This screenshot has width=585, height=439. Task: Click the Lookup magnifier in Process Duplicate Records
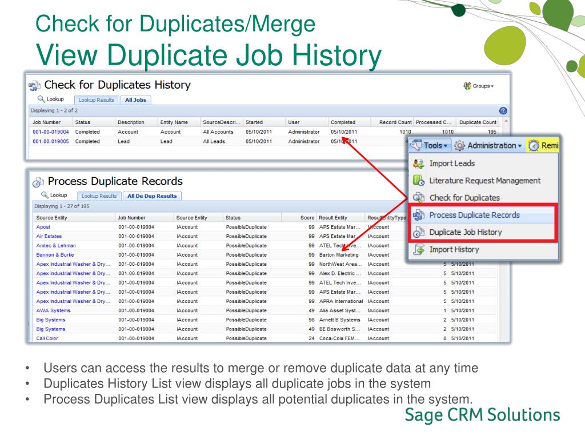[x=45, y=195]
